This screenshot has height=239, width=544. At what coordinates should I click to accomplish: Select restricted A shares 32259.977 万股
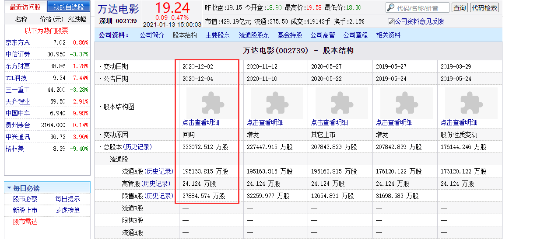click(268, 196)
